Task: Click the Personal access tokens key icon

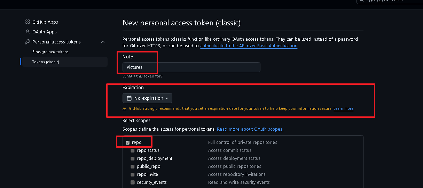Action: click(28, 42)
